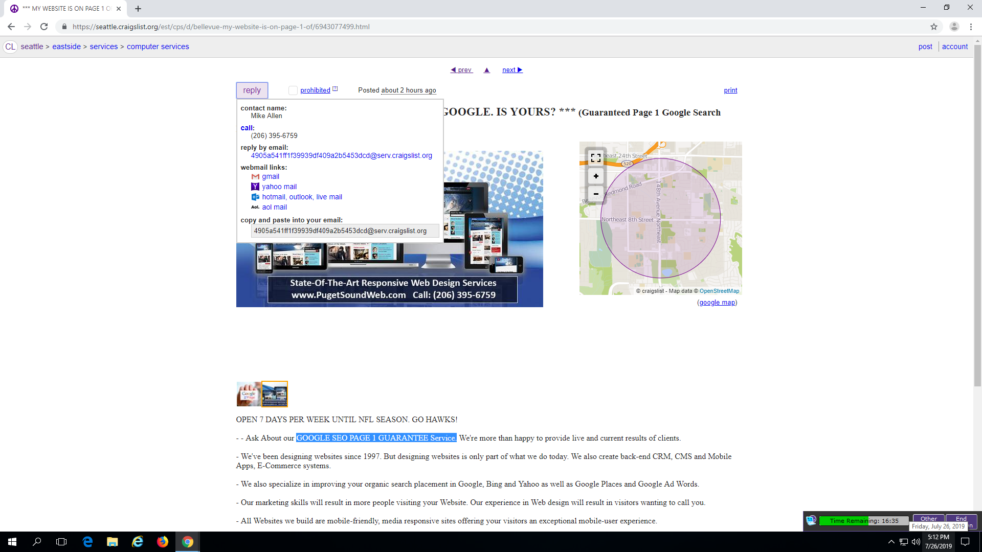
Task: Reload the page
Action: pos(44,27)
